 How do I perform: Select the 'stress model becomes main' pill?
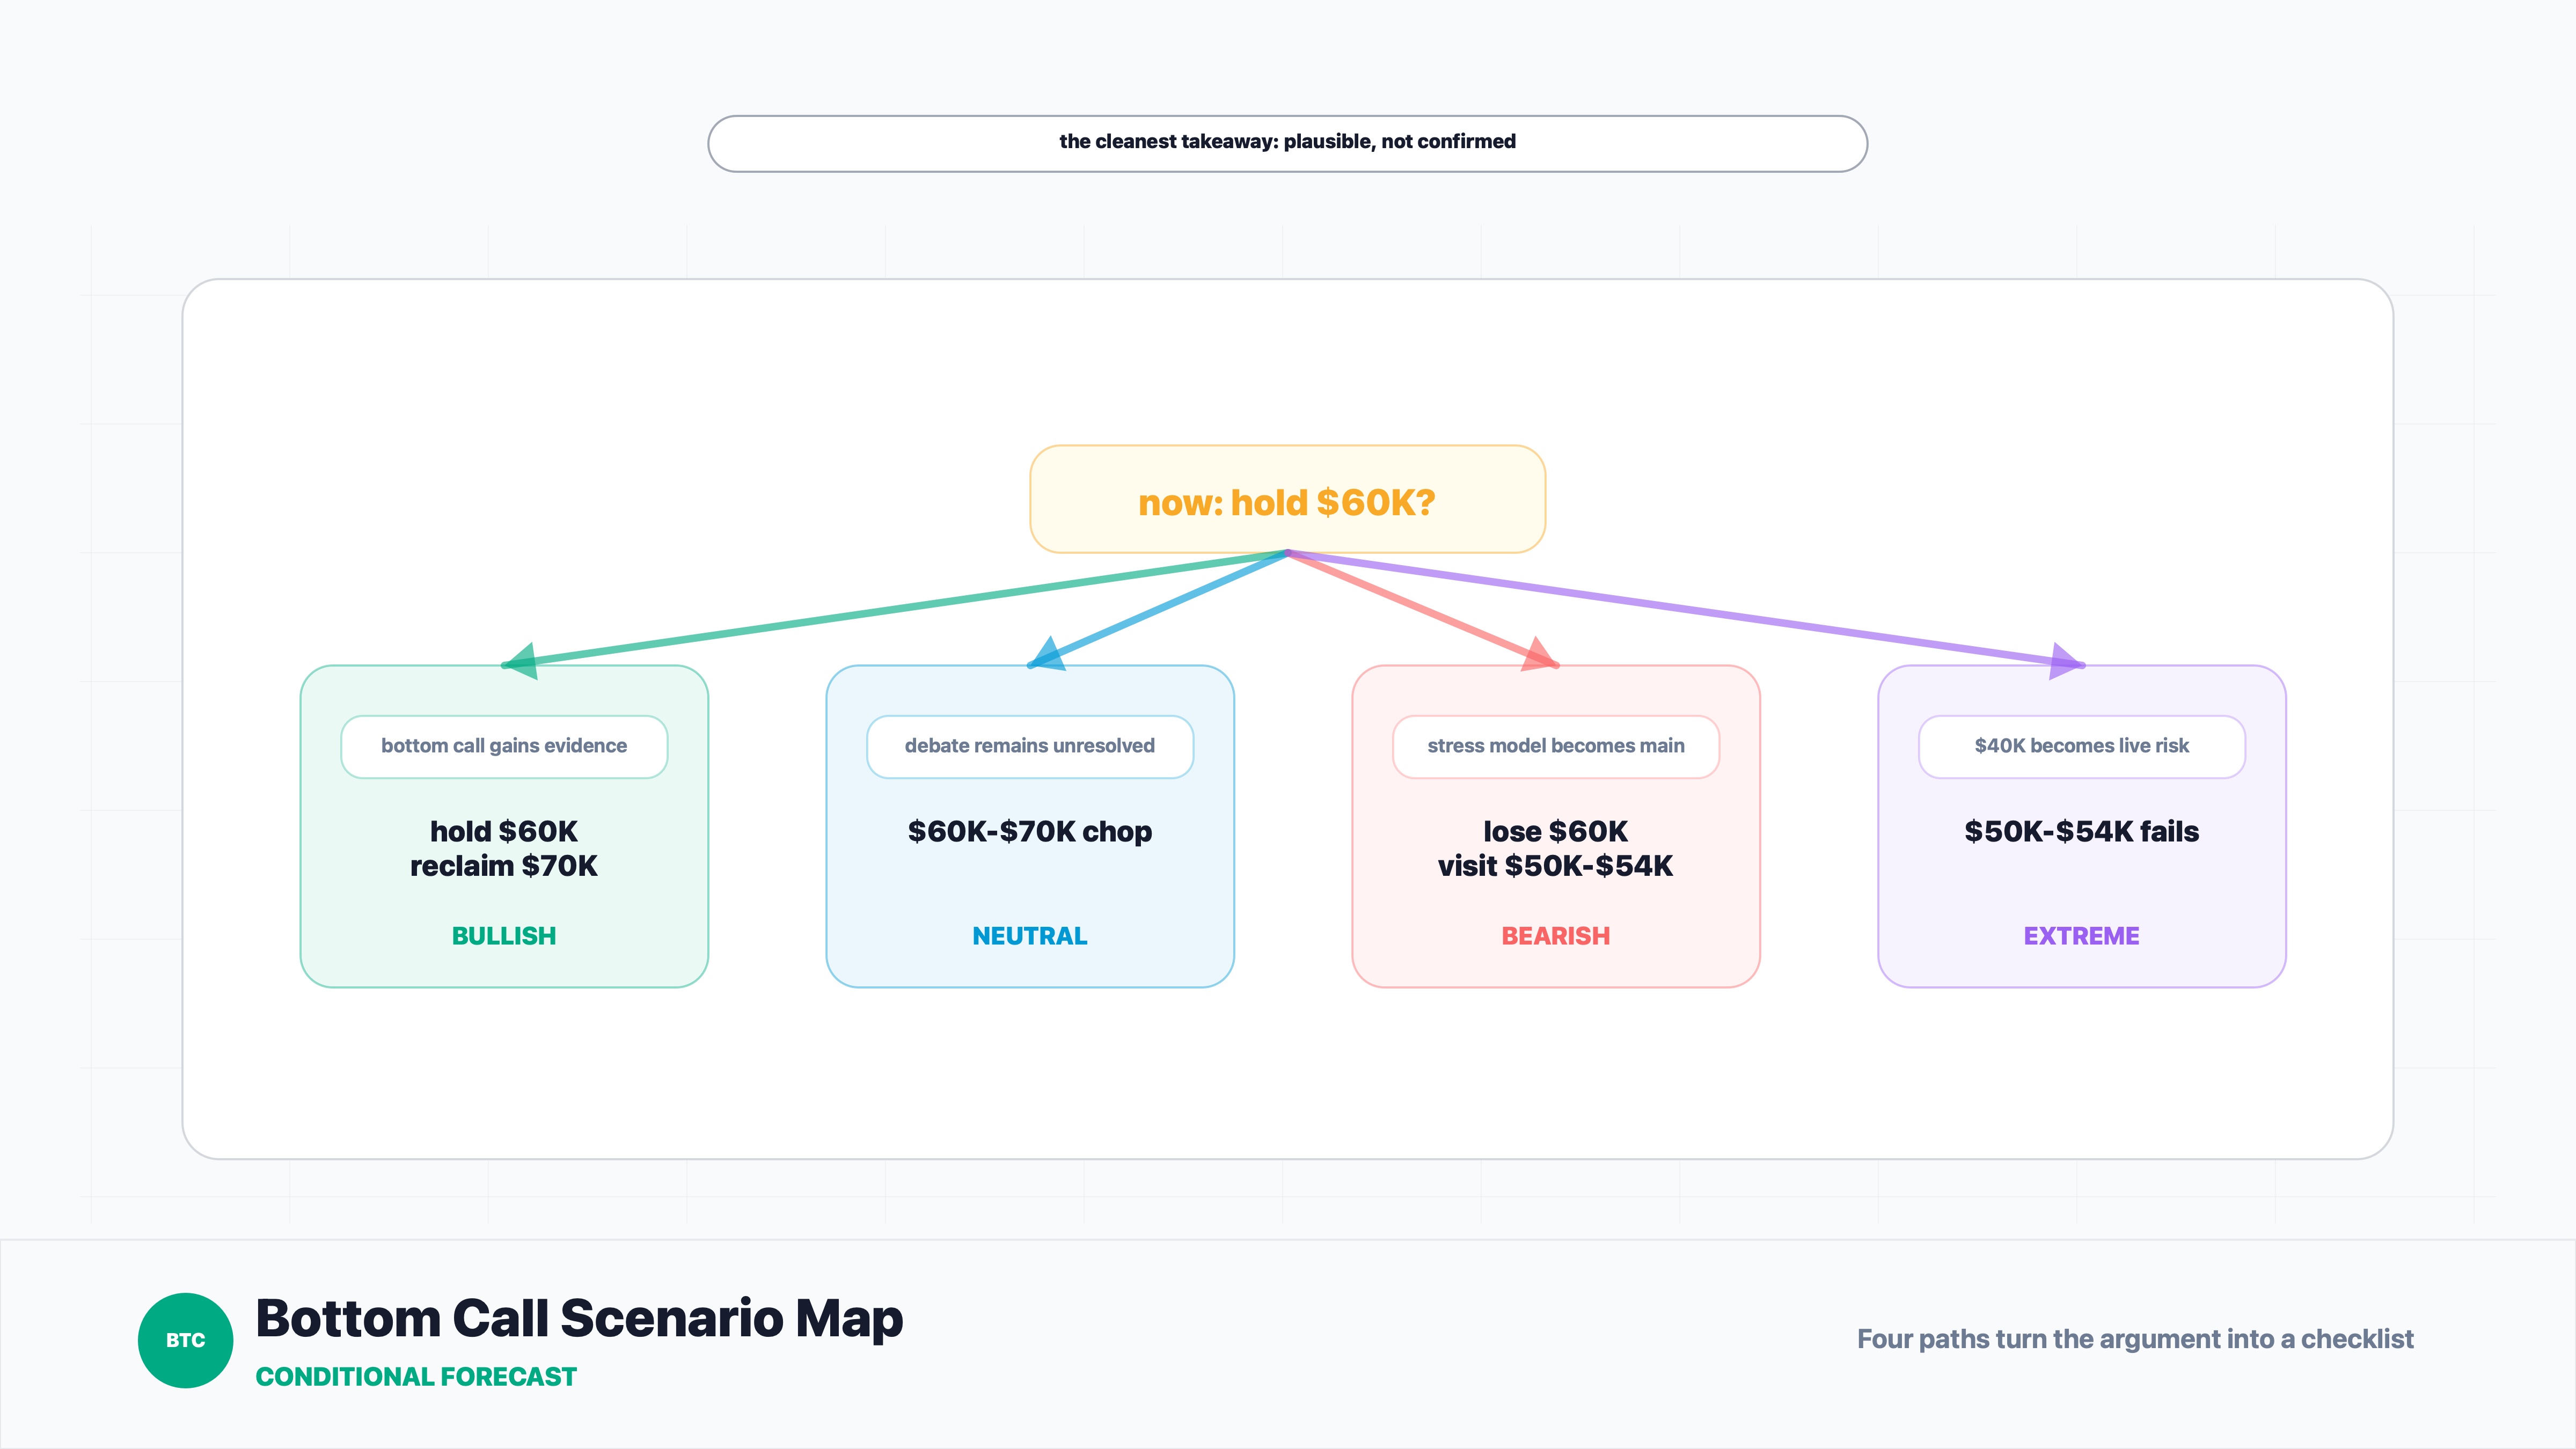pos(1555,746)
